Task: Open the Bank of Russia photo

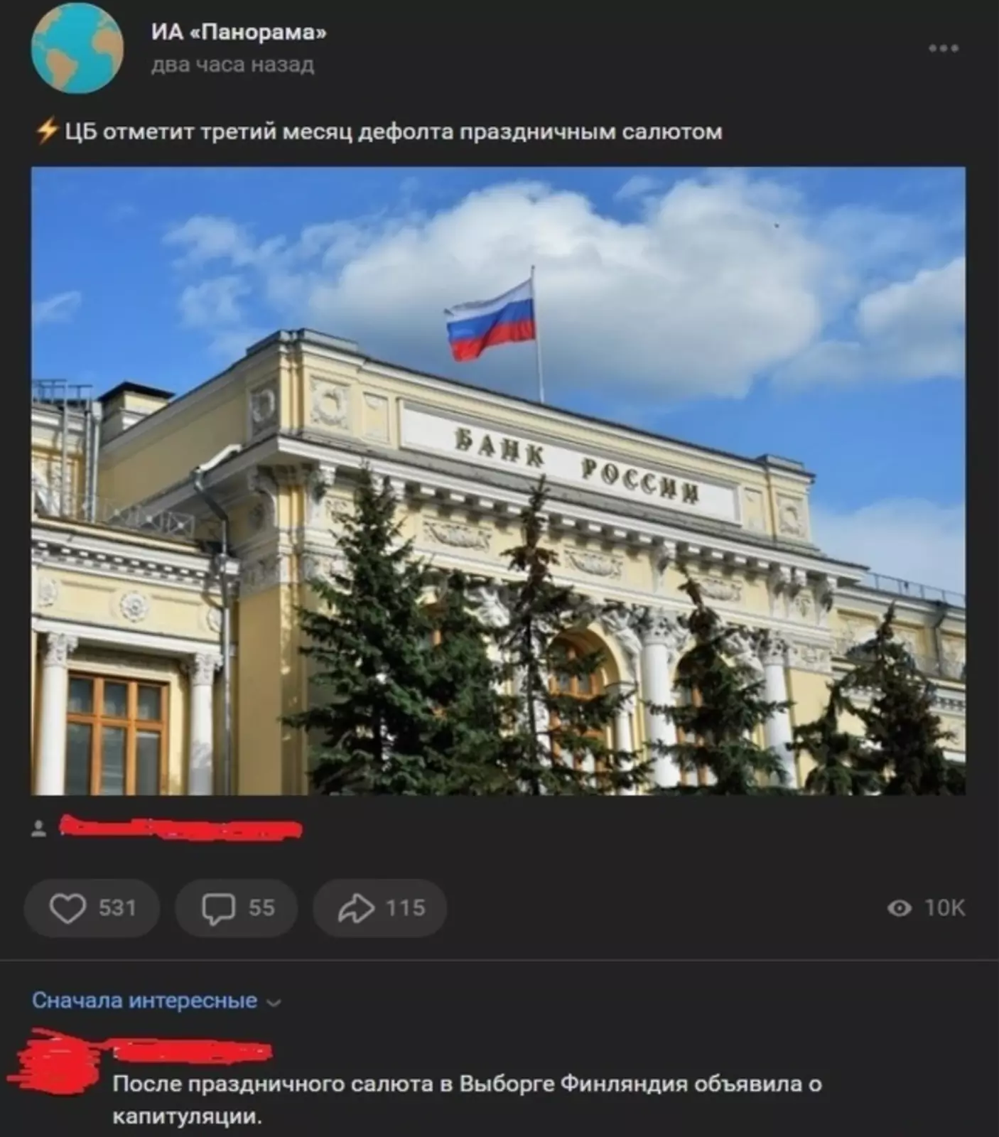Action: (x=498, y=481)
